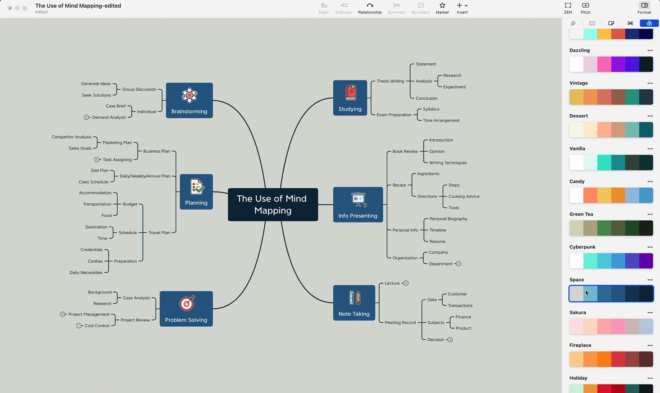Viewport: 660px width, 393px height.
Task: Click the document title The Use of Mind Mapping-edited
Action: coord(78,6)
